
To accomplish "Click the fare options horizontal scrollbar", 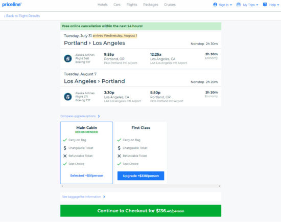I will (x=140, y=186).
